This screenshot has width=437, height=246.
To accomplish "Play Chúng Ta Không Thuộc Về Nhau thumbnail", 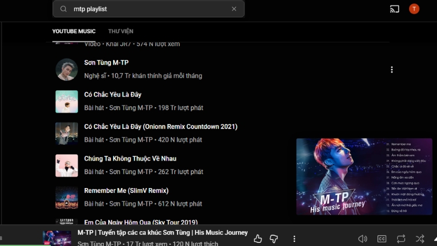I will (67, 166).
